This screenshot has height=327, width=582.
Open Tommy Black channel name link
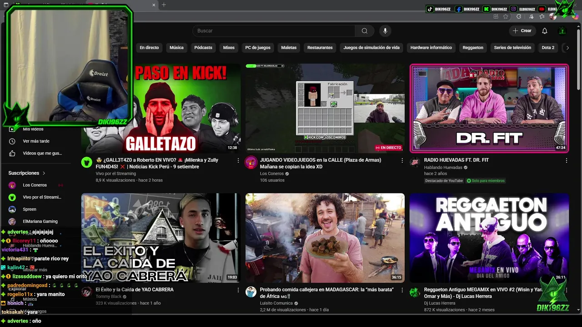(109, 297)
